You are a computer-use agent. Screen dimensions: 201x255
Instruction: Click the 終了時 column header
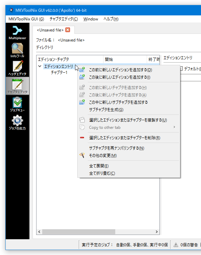pos(153,59)
